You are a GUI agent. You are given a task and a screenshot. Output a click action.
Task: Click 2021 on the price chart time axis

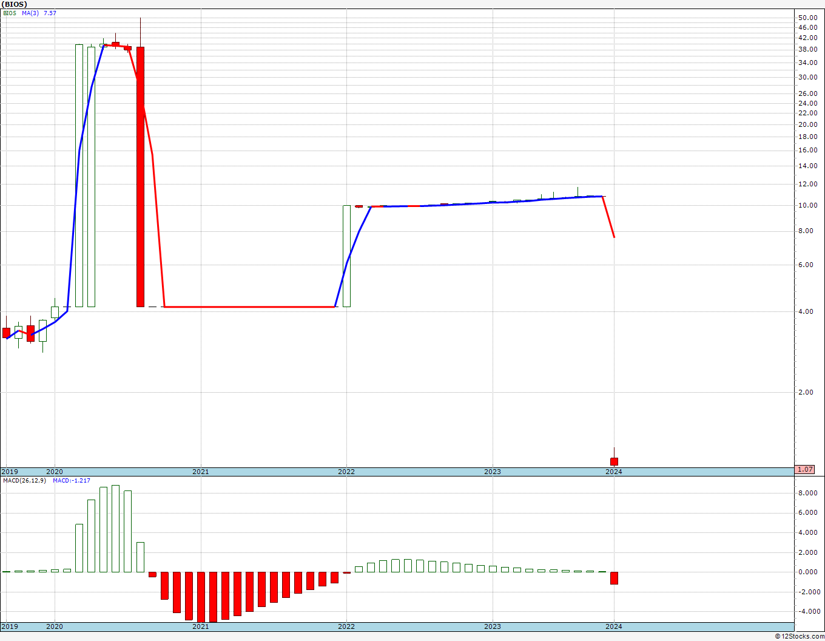click(x=201, y=472)
